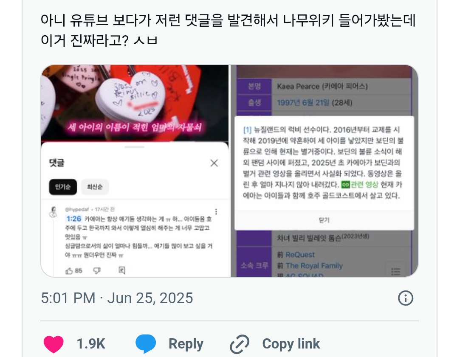The width and height of the screenshot is (457, 357).
Task: Click the pink heart like icon
Action: pyautogui.click(x=54, y=344)
